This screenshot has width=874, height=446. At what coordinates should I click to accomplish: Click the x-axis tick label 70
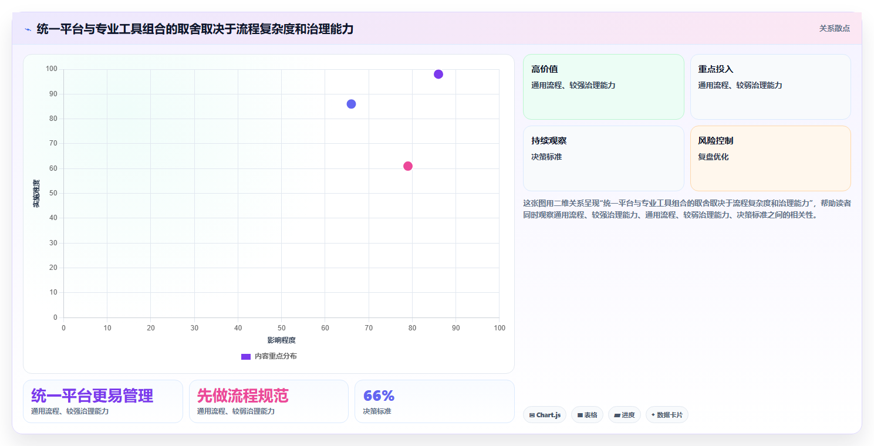point(369,328)
